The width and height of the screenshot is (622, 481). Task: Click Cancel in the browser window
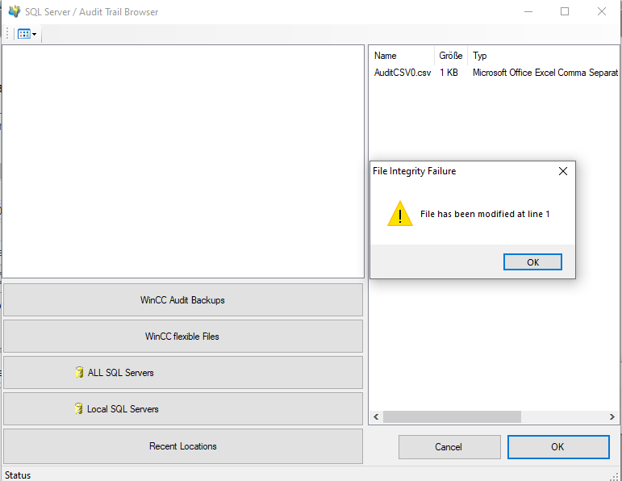tap(449, 447)
